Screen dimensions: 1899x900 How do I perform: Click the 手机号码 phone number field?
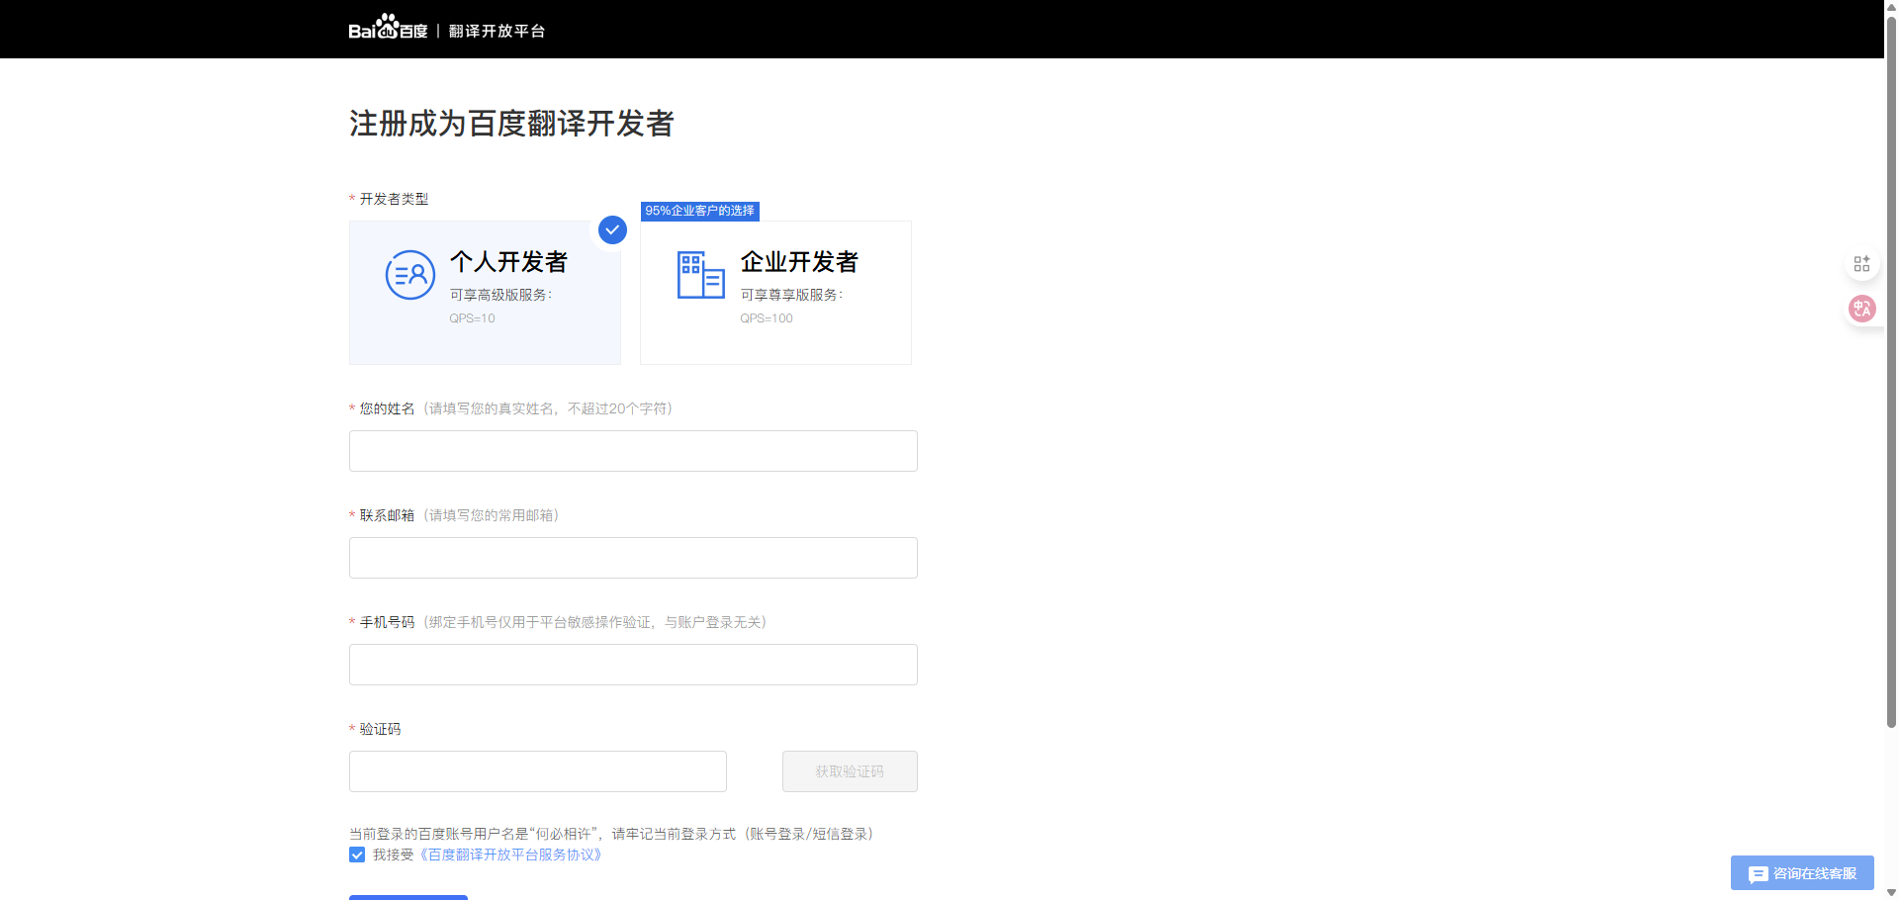click(633, 665)
